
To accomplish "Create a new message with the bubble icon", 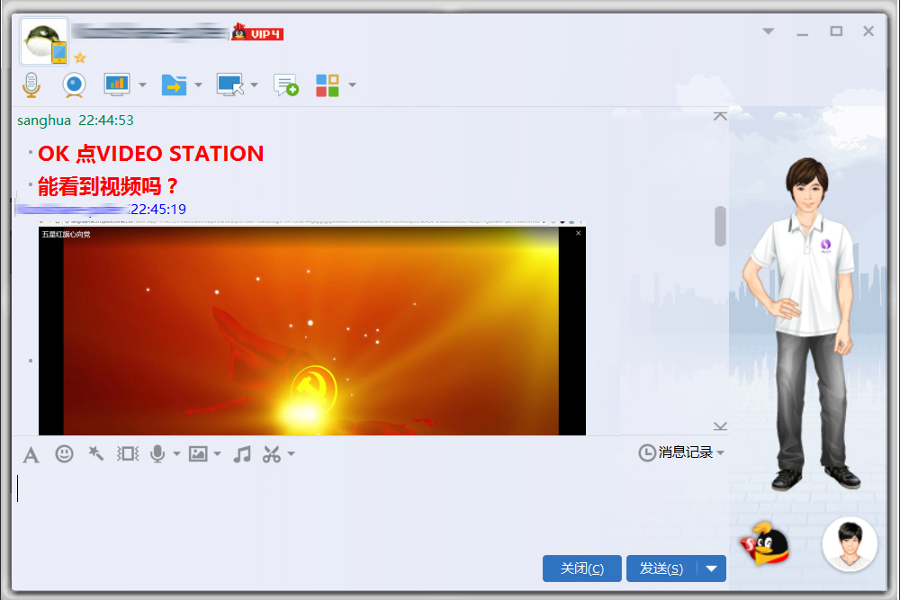I will coord(285,85).
